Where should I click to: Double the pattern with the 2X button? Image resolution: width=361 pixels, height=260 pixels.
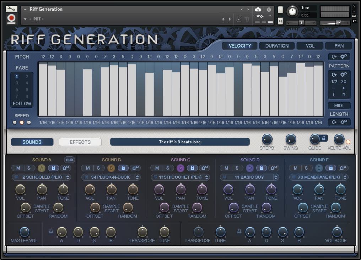pyautogui.click(x=344, y=81)
